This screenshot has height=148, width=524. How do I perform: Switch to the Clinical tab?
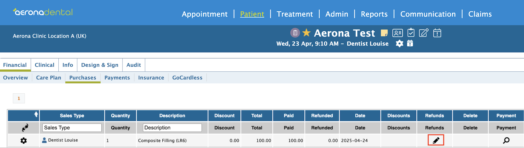point(44,65)
